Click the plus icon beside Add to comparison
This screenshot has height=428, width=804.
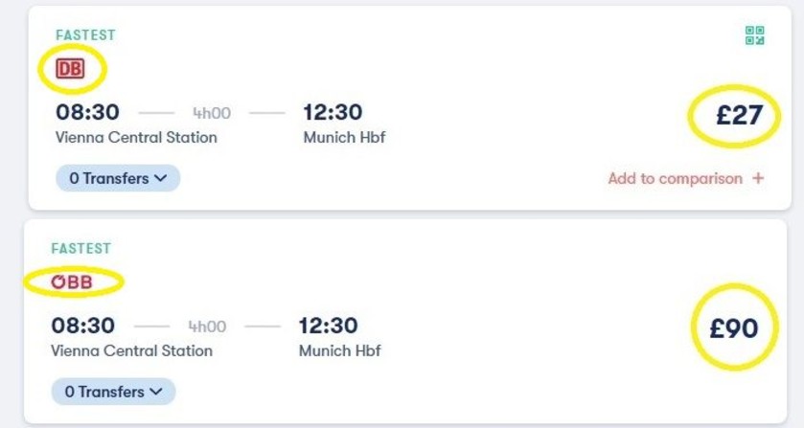758,178
